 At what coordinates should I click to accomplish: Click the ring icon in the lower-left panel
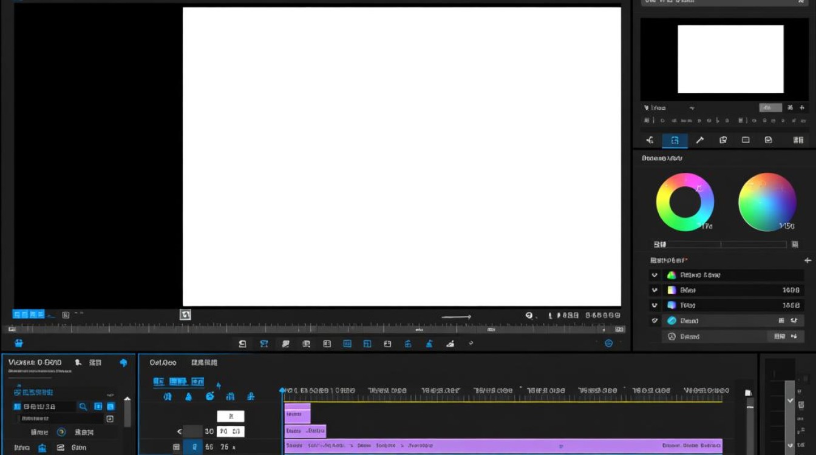click(61, 432)
